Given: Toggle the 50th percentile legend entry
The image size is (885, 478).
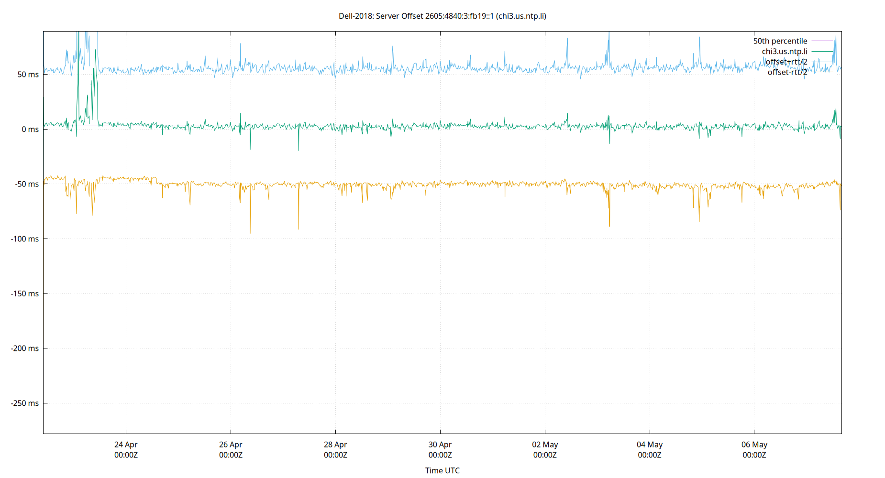Looking at the screenshot, I should tap(780, 41).
